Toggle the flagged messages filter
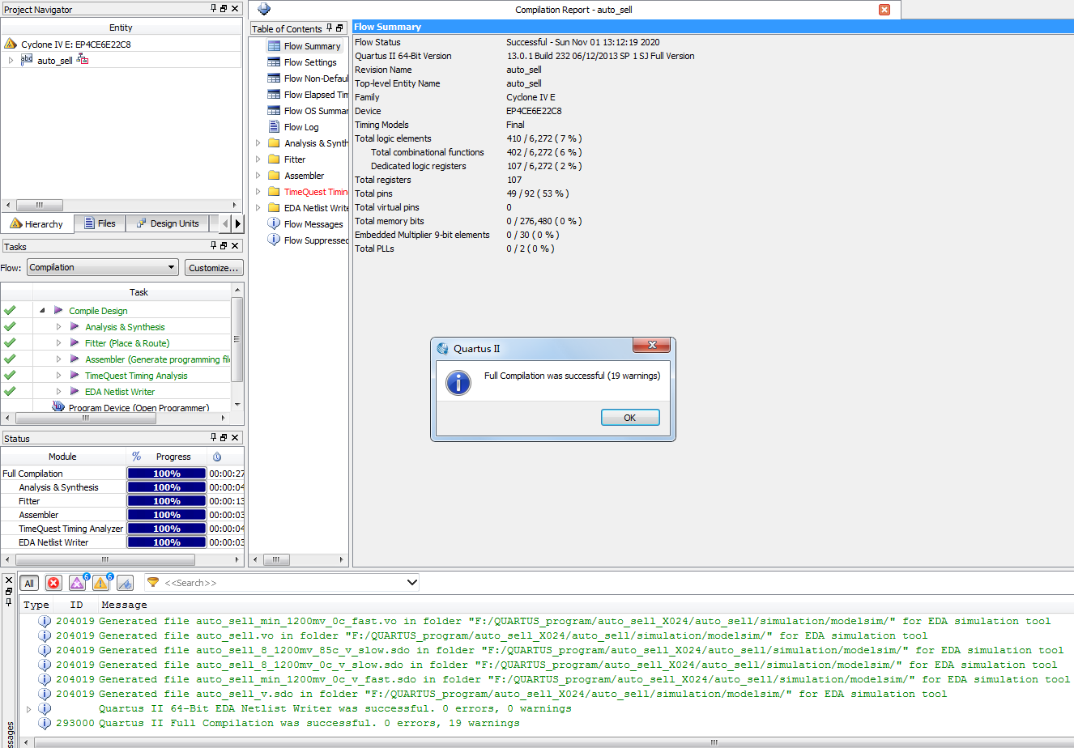 (x=125, y=583)
